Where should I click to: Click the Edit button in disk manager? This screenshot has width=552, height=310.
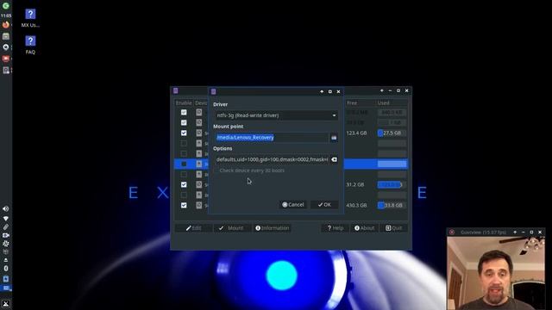click(x=193, y=228)
